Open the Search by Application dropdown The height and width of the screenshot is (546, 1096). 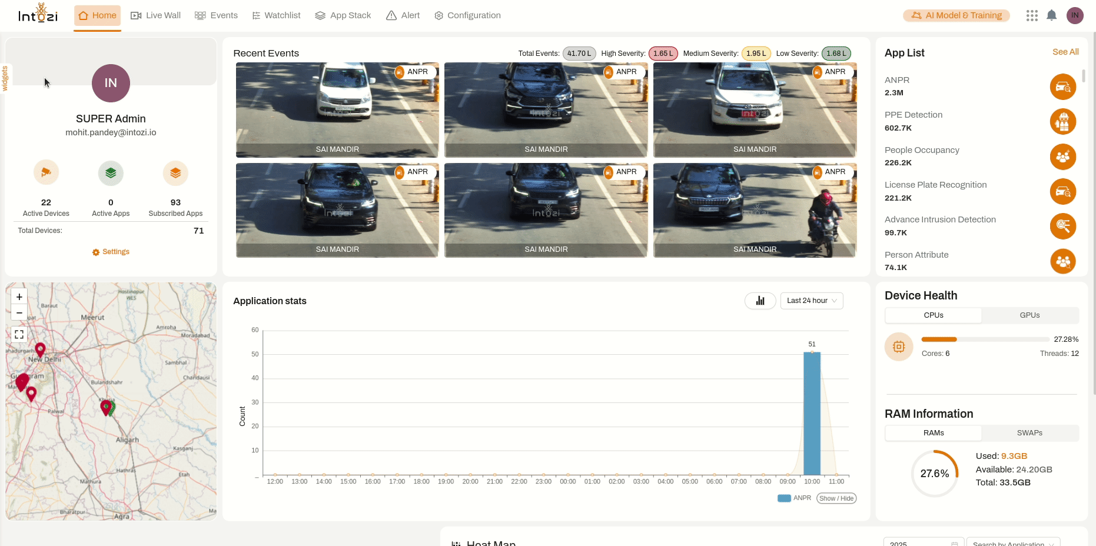(x=1012, y=542)
